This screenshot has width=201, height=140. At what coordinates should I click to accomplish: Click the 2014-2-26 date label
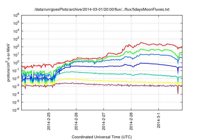76,121
